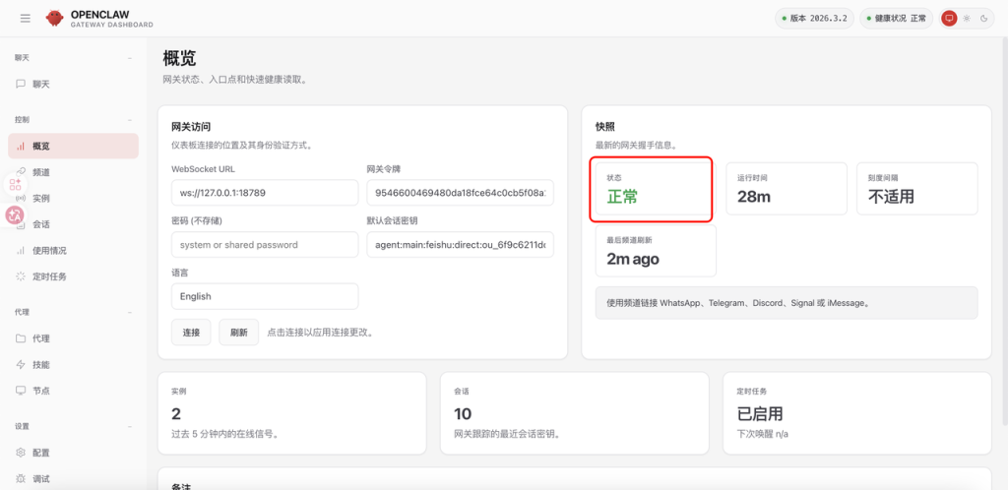Open 定时任务 cron jobs page
The height and width of the screenshot is (490, 1008).
coord(49,276)
